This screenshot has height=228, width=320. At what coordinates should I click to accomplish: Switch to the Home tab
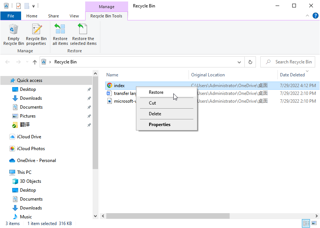(32, 16)
